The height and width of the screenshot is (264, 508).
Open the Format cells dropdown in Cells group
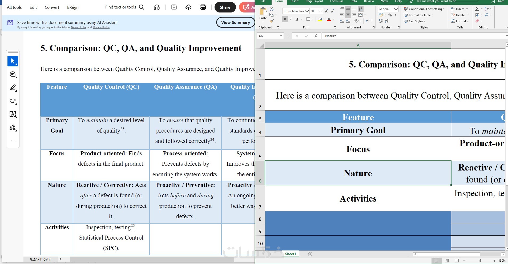pos(460,21)
